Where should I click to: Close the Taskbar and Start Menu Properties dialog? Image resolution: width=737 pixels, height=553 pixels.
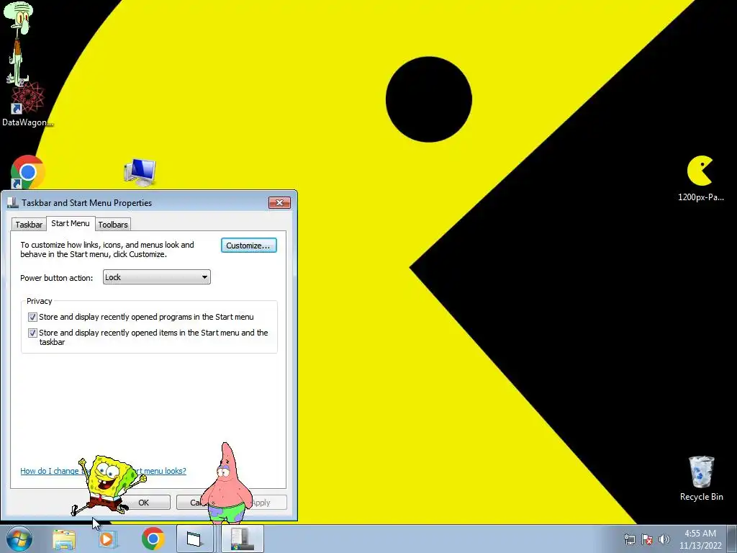(x=280, y=202)
